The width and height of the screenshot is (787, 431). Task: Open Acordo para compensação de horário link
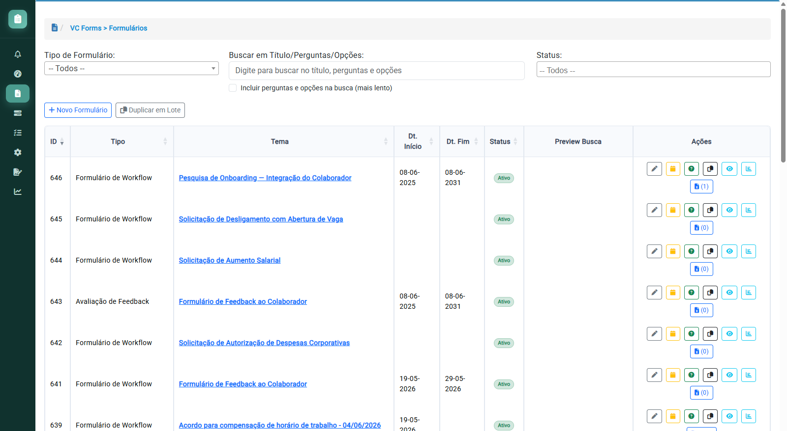(x=280, y=425)
